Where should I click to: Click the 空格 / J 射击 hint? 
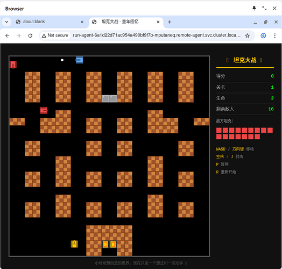click(229, 157)
